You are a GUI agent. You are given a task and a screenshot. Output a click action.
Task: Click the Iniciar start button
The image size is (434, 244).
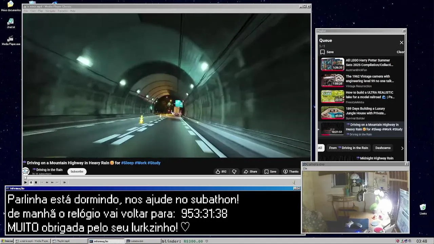[7, 241]
